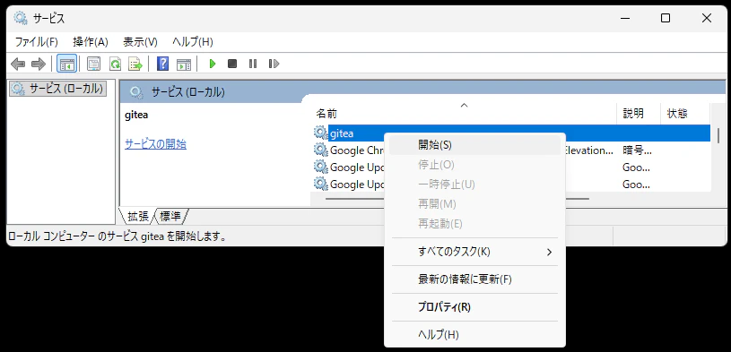Toggle the show/hide action pane icon
The image size is (731, 352).
point(184,64)
